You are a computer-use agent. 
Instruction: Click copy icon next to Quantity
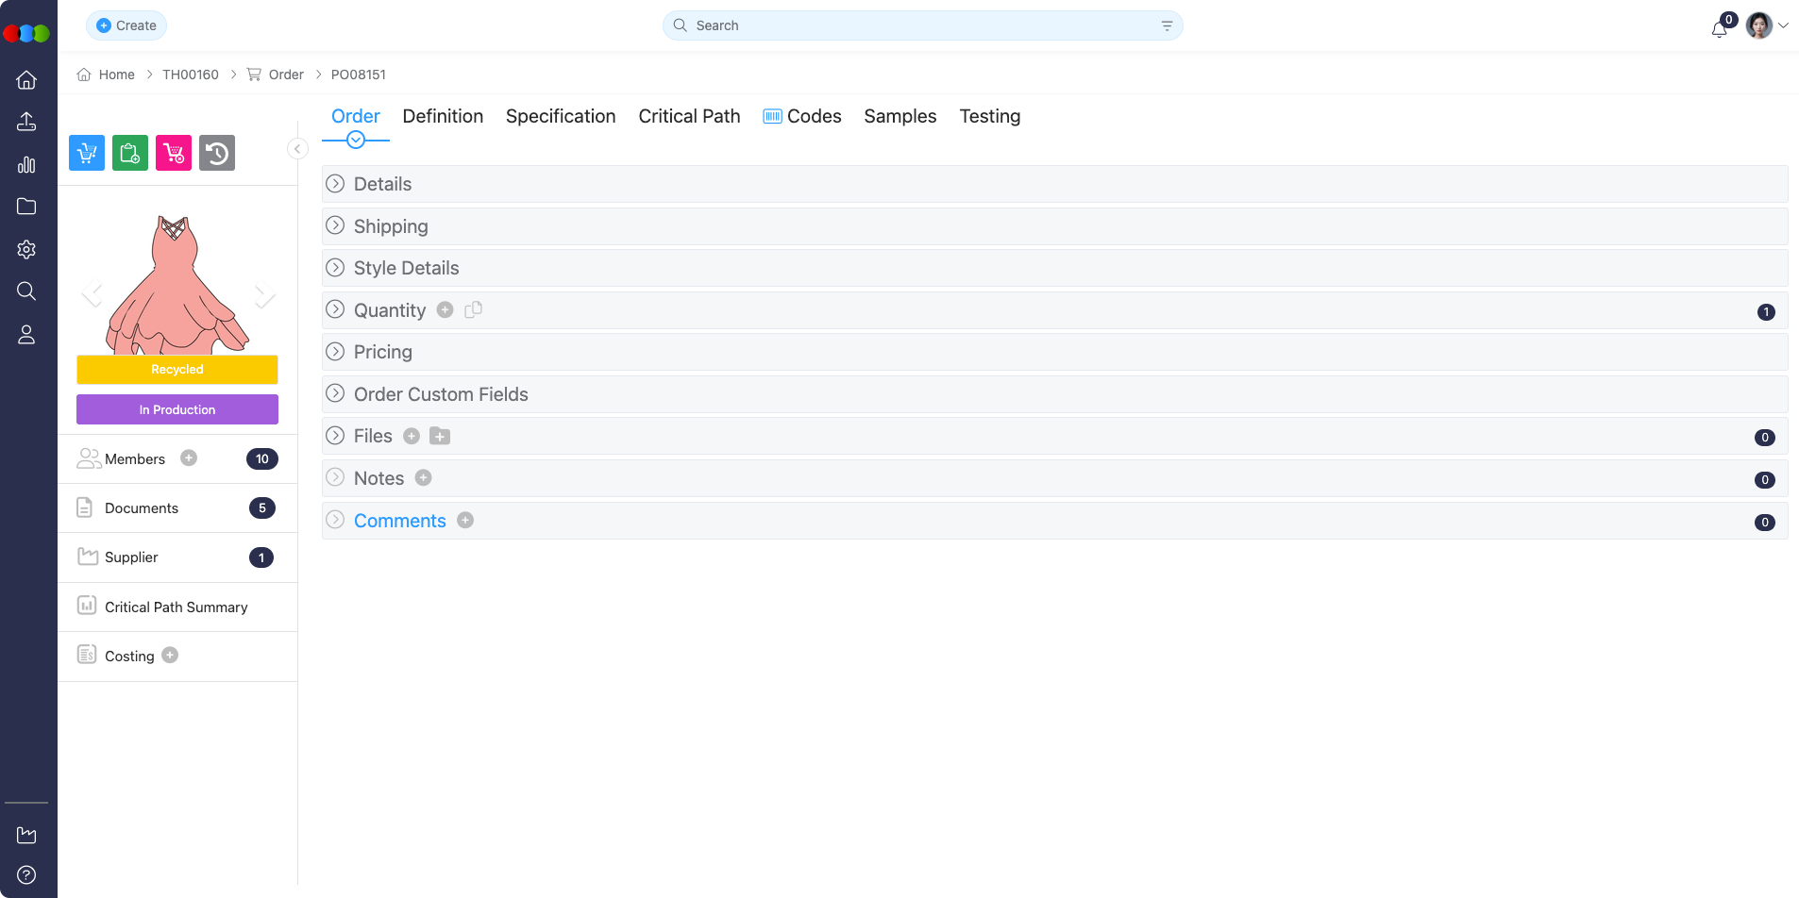[x=474, y=309]
